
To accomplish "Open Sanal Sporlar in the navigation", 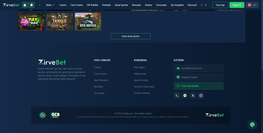I will [121, 5].
